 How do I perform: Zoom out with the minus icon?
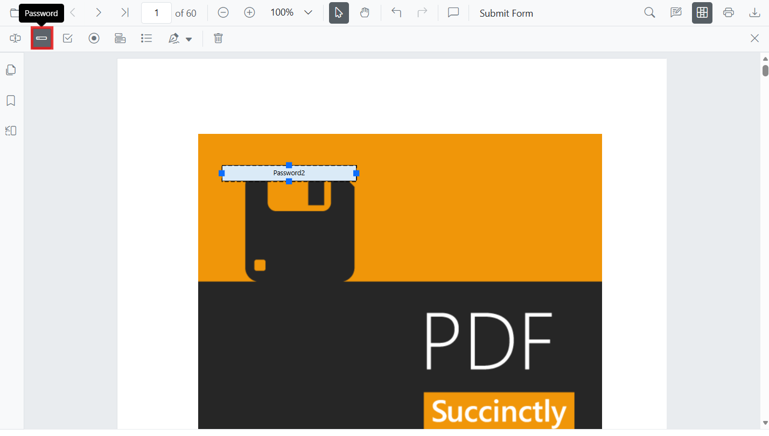223,12
